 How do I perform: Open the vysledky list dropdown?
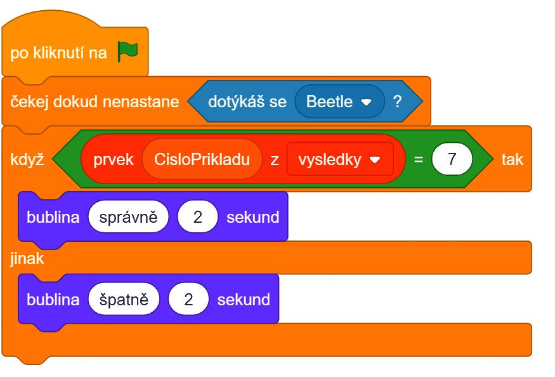340,159
